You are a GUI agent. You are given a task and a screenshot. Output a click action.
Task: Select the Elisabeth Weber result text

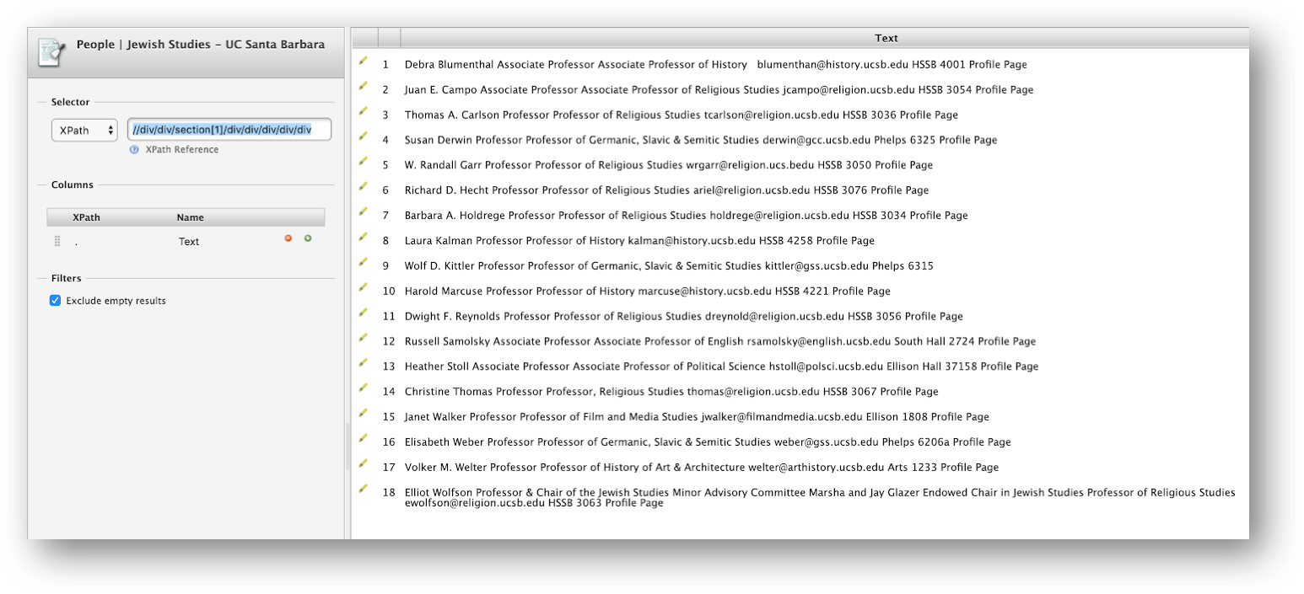[708, 442]
